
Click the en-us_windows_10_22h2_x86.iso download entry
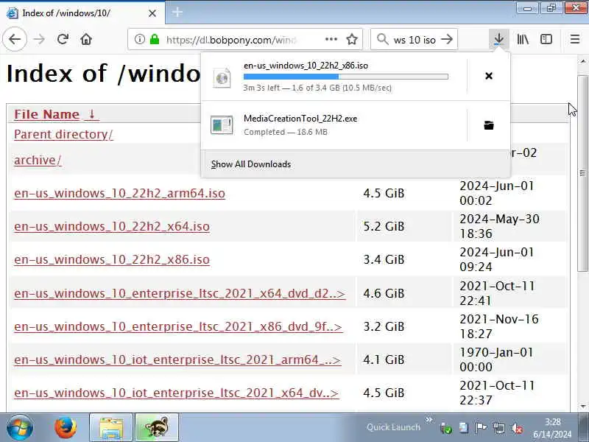click(x=334, y=77)
